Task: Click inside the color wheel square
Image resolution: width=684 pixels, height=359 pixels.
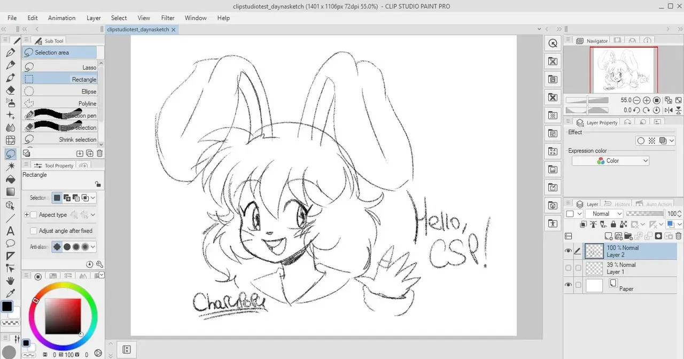Action: [x=63, y=316]
